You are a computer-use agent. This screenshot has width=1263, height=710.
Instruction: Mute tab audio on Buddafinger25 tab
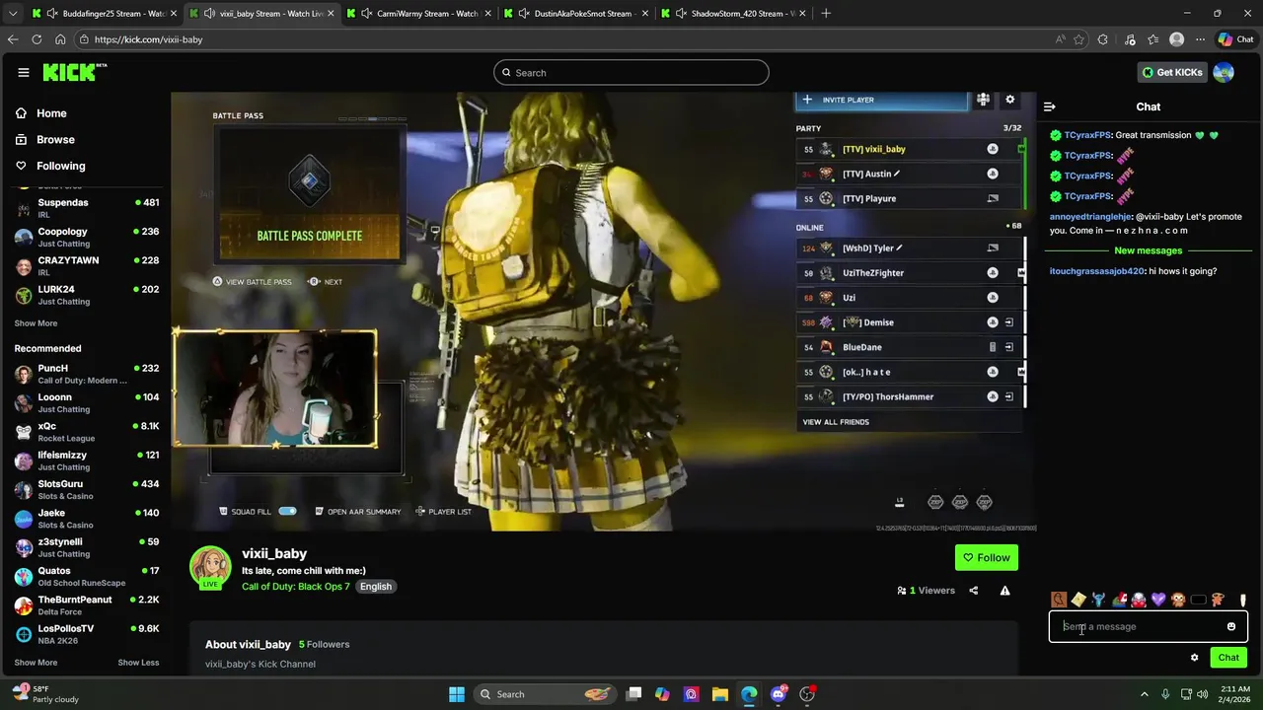[x=51, y=14]
